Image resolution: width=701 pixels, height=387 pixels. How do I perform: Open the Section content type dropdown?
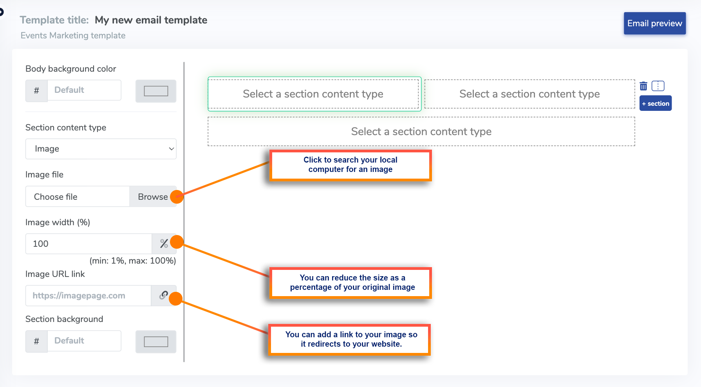(101, 149)
